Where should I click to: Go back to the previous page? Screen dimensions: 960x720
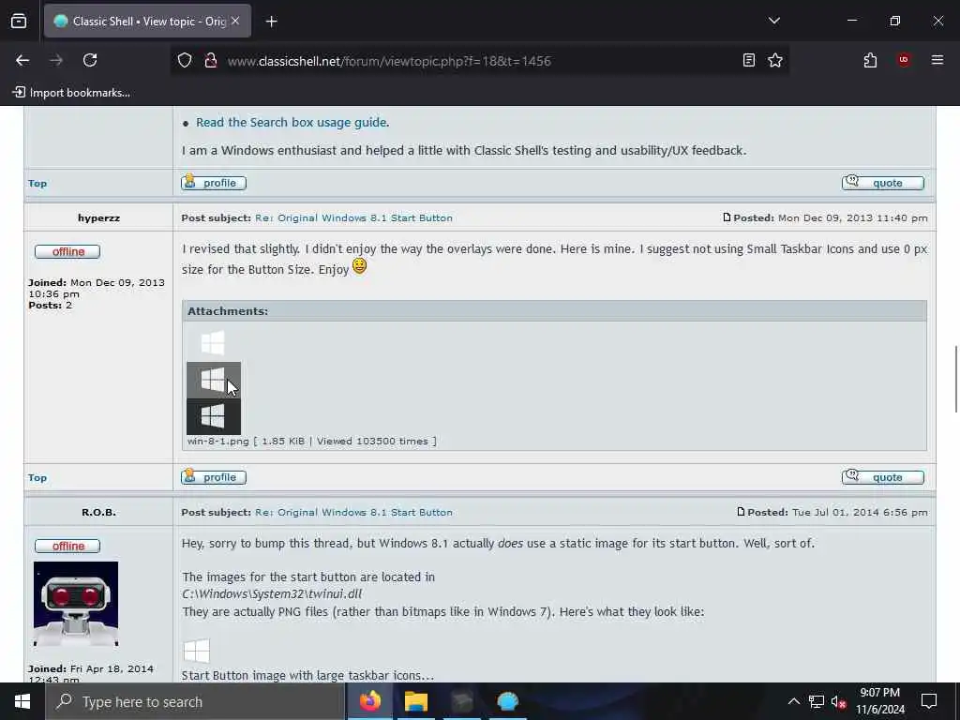coord(22,60)
